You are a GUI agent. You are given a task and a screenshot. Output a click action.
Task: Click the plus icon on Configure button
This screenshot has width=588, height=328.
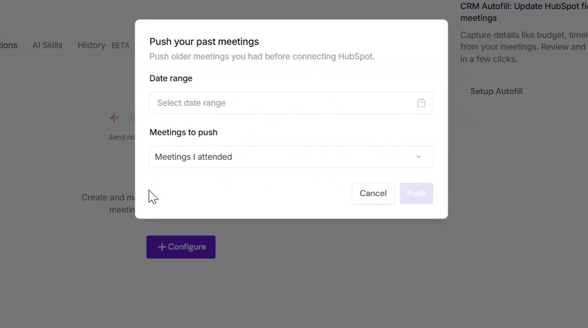coord(162,247)
